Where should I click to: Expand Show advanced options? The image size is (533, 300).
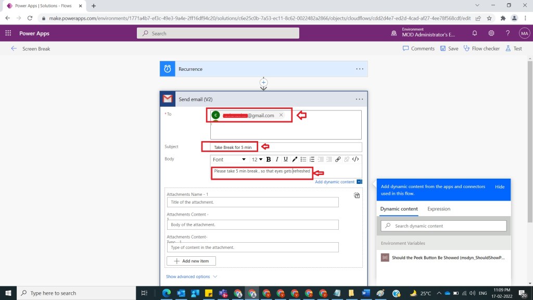(192, 277)
